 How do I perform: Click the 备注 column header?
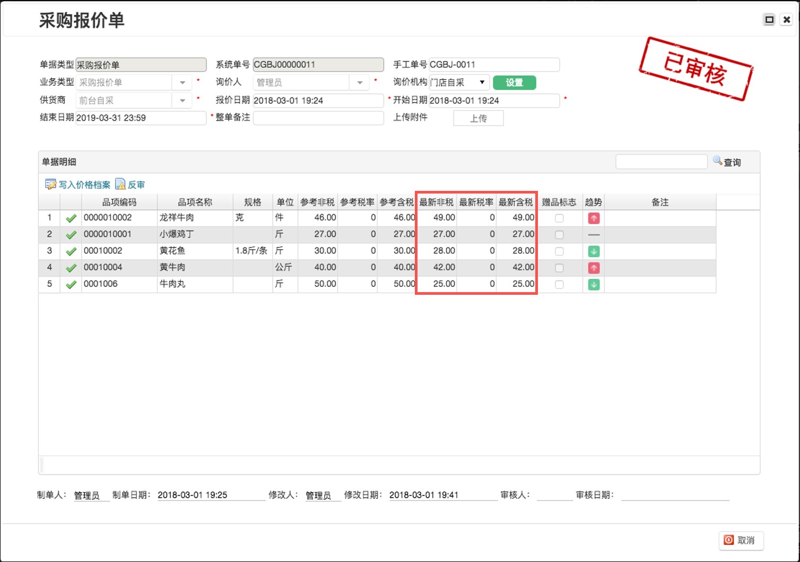tap(660, 202)
